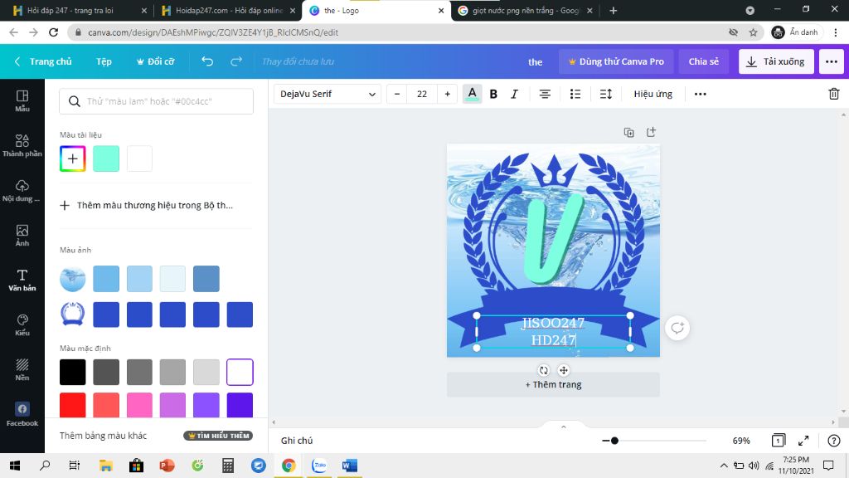Open the Nền background panel
849x478 pixels.
[x=22, y=369]
